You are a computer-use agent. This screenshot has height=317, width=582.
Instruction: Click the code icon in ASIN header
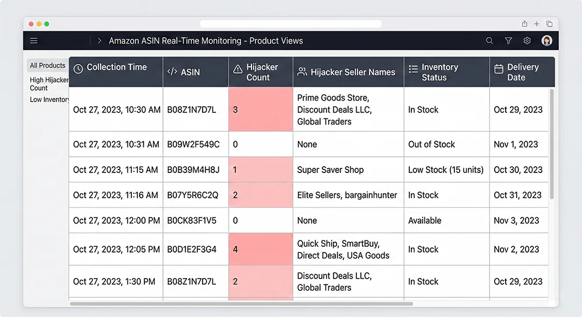pos(172,71)
